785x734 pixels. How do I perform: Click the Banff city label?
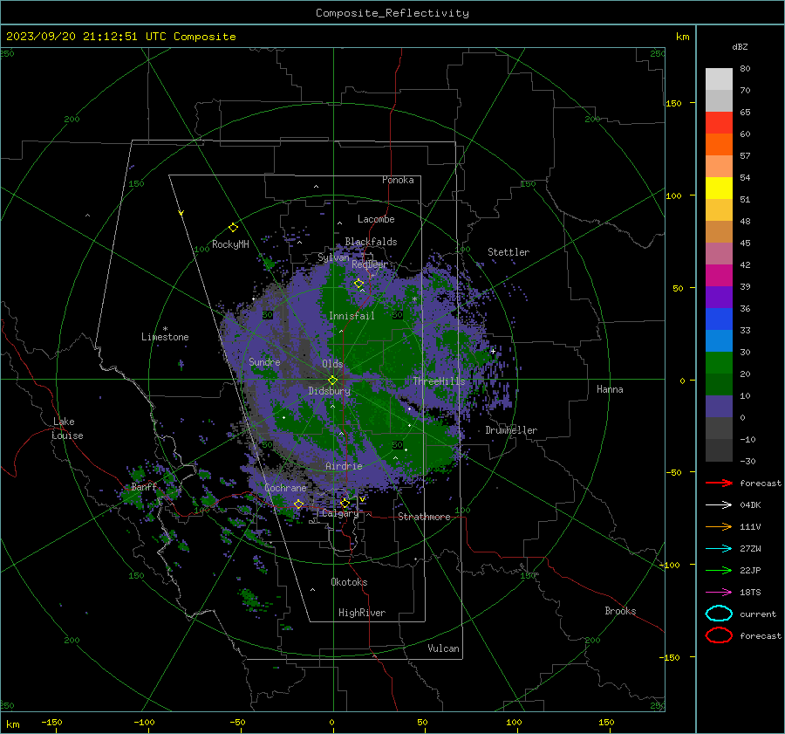(144, 487)
